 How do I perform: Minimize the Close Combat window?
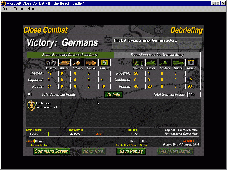(213, 3)
